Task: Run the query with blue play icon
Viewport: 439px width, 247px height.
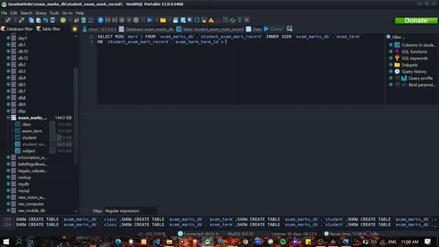Action: (150, 20)
